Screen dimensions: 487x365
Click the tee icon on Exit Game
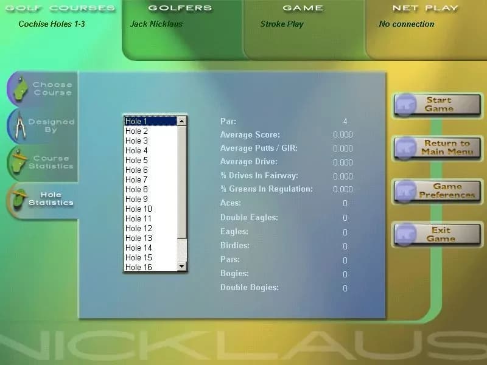(405, 232)
